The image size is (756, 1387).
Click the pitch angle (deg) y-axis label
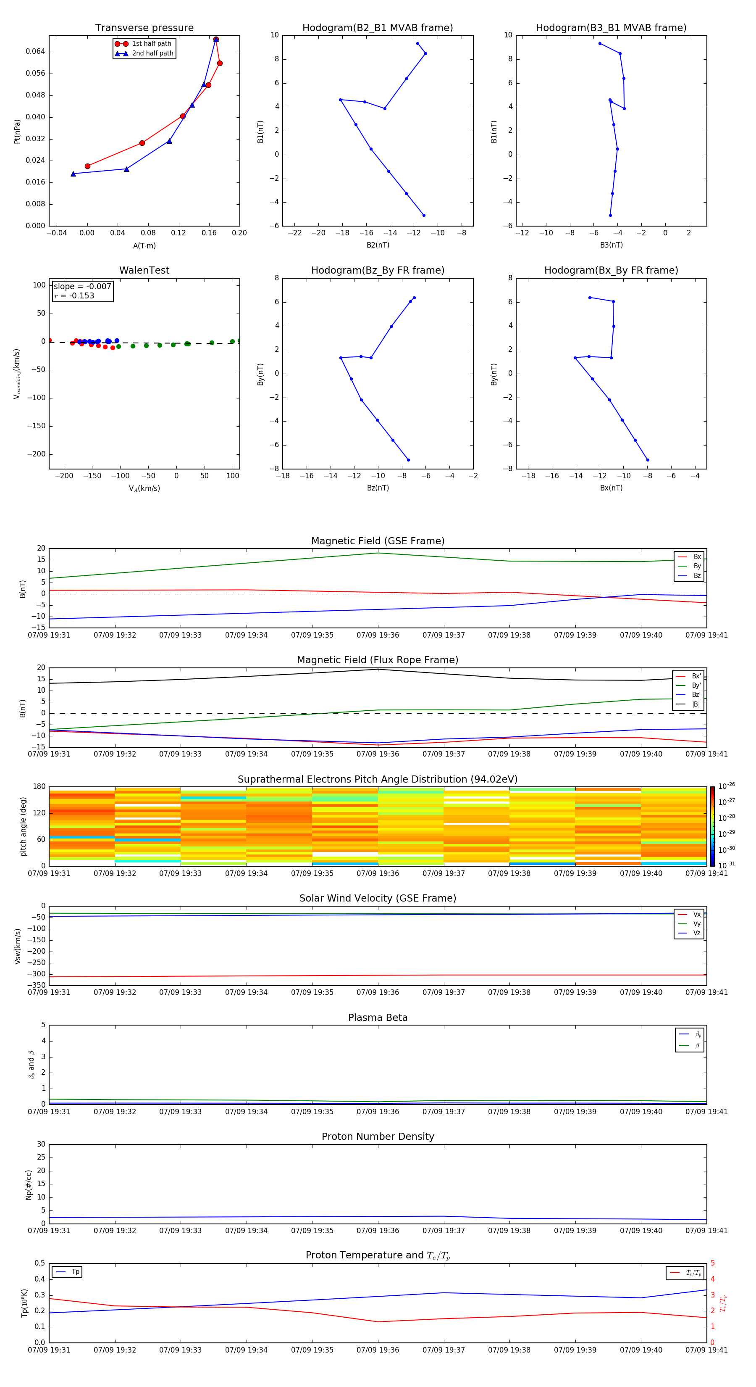pos(23,826)
